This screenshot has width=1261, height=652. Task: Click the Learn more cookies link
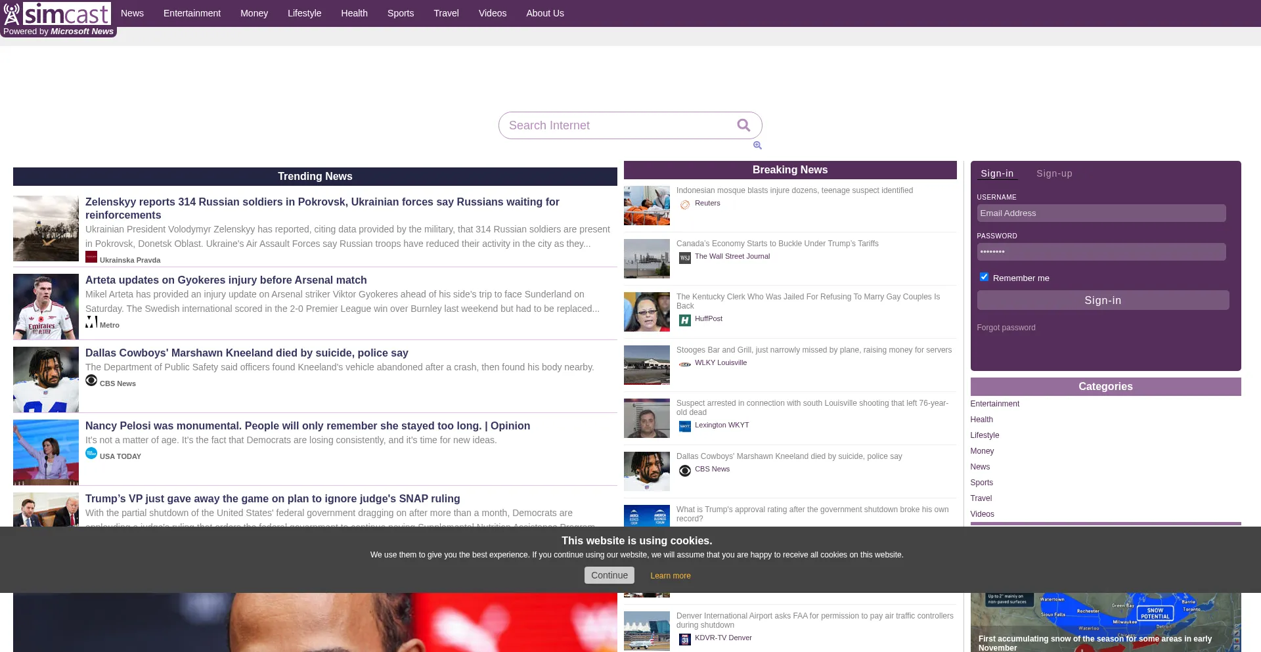click(670, 576)
